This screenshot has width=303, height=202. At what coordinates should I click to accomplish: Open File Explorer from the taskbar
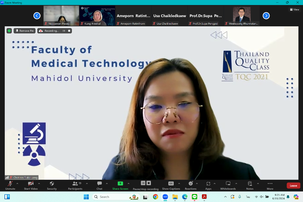coord(175,197)
